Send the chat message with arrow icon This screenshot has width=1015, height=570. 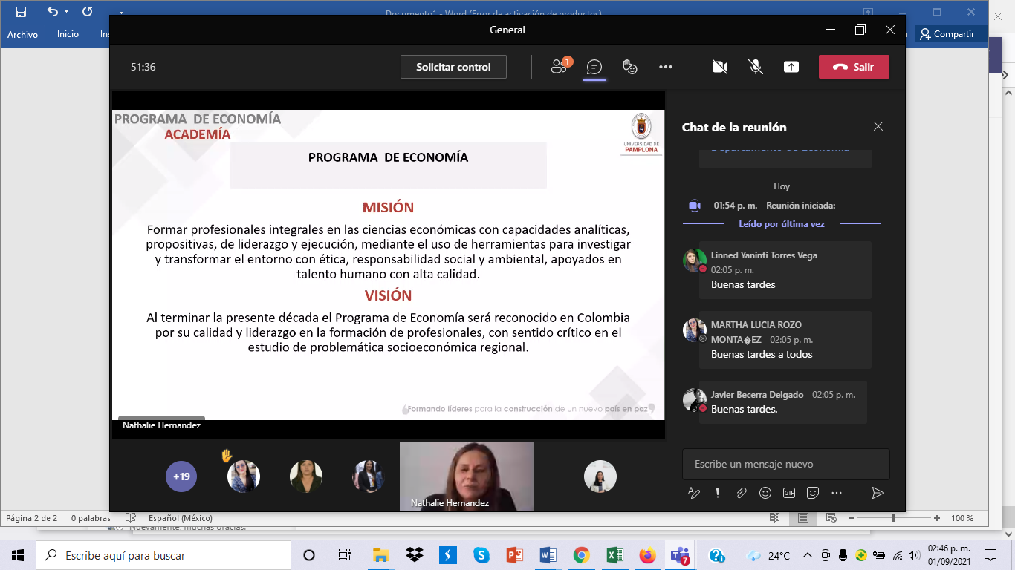click(878, 493)
